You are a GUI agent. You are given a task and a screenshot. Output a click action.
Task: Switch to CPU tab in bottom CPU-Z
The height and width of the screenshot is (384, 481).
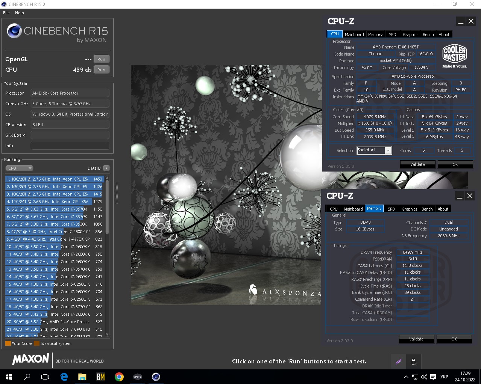click(334, 209)
